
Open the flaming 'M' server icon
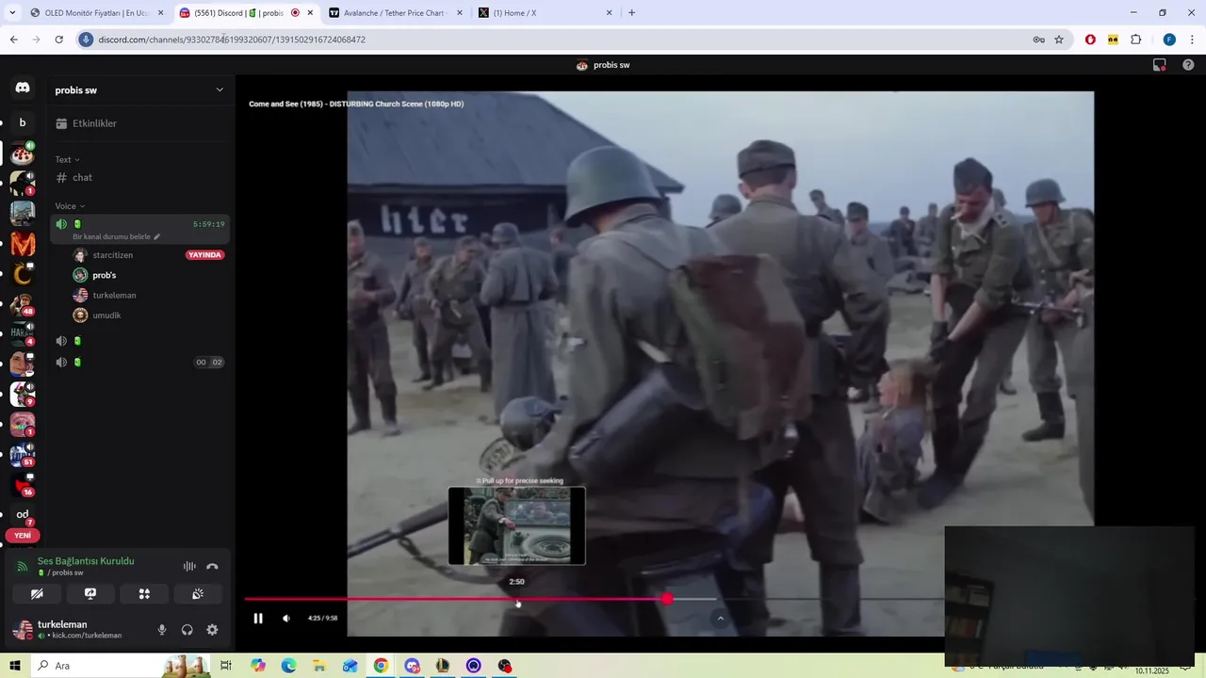(23, 245)
